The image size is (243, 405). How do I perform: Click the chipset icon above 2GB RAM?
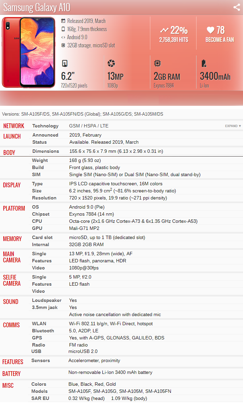pyautogui.click(x=157, y=63)
